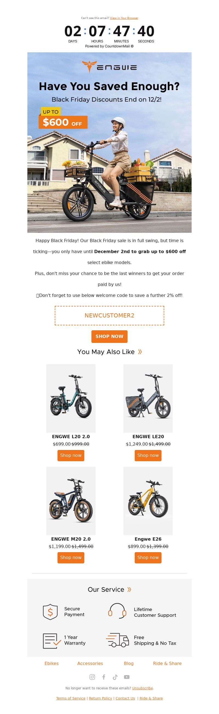Open the Instagram social icon
Viewport: 219px width, 714px height.
(x=92, y=677)
